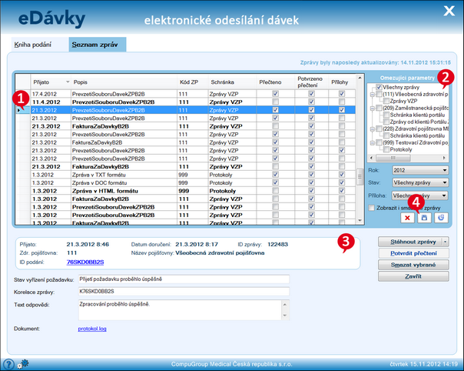
Task: Toggle Přílohy checkbox for Zpráva v TXT formátu
Action: click(x=342, y=175)
